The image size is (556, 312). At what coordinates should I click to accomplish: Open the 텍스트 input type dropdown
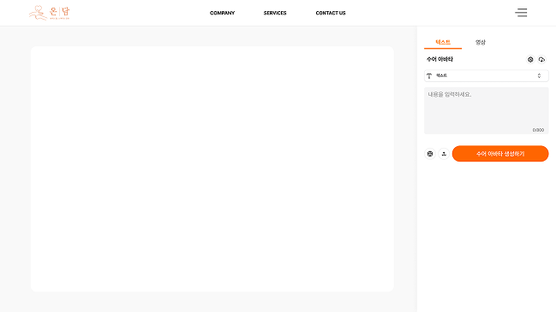pyautogui.click(x=486, y=76)
